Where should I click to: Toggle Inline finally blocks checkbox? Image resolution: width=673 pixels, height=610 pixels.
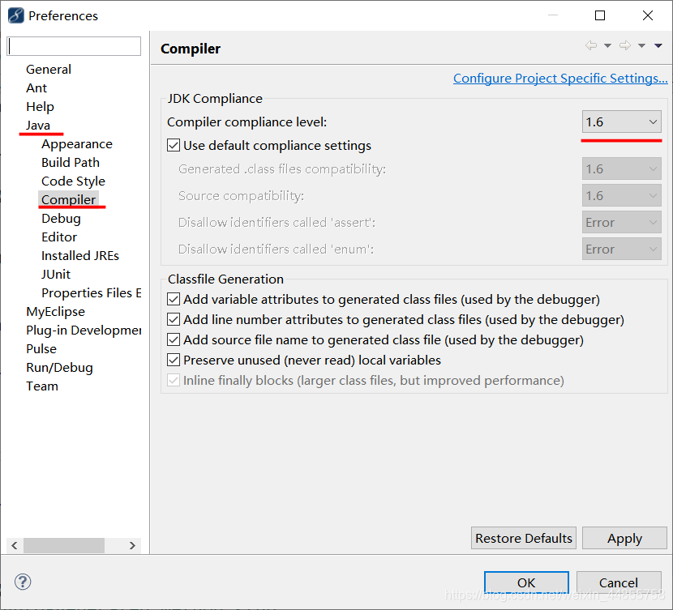point(174,380)
